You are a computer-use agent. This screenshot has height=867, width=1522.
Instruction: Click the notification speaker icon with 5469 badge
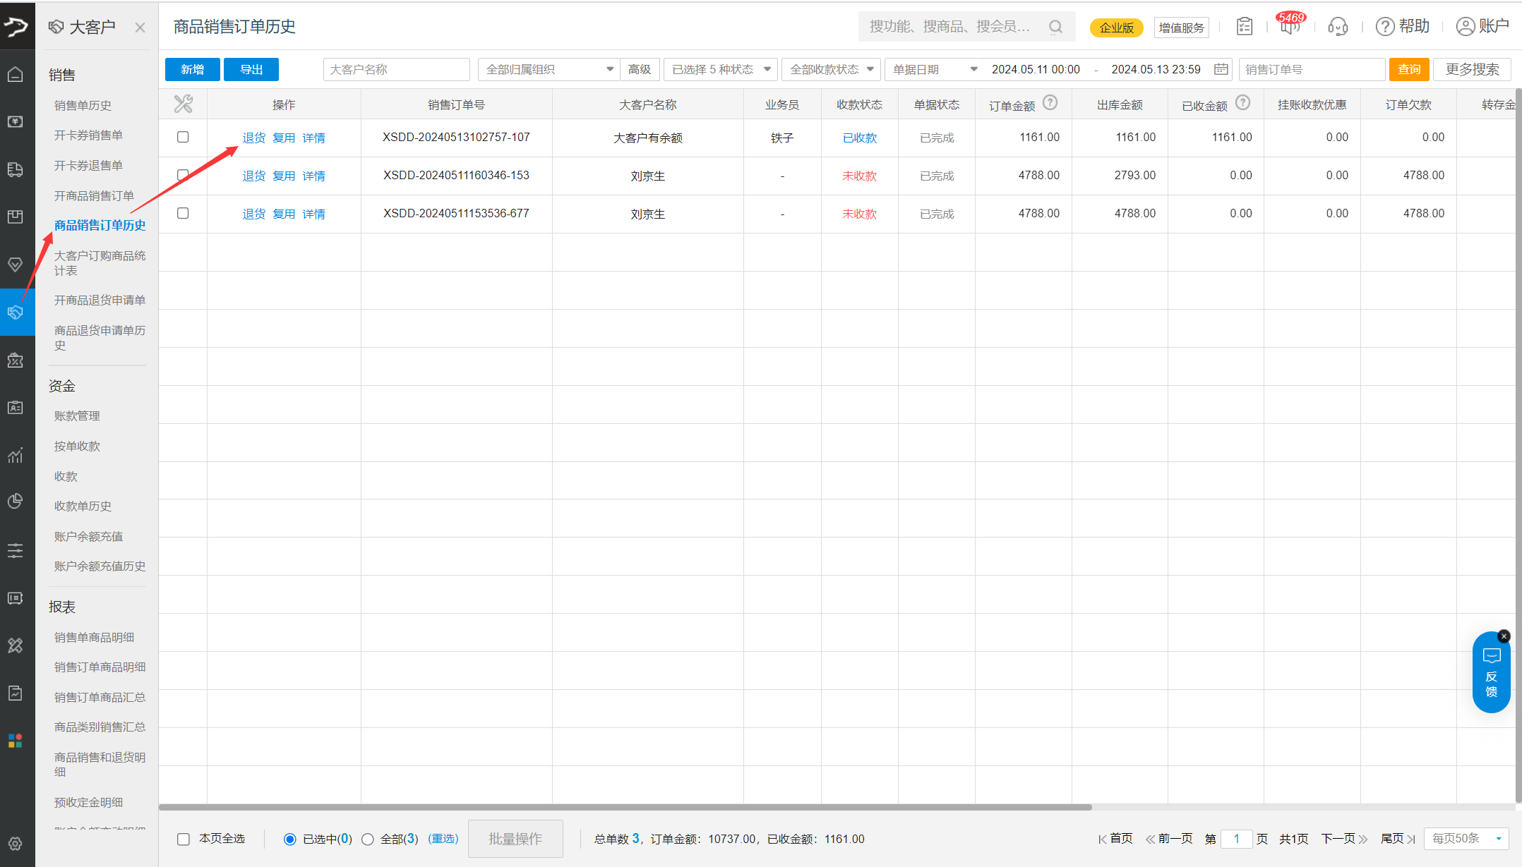click(x=1290, y=26)
